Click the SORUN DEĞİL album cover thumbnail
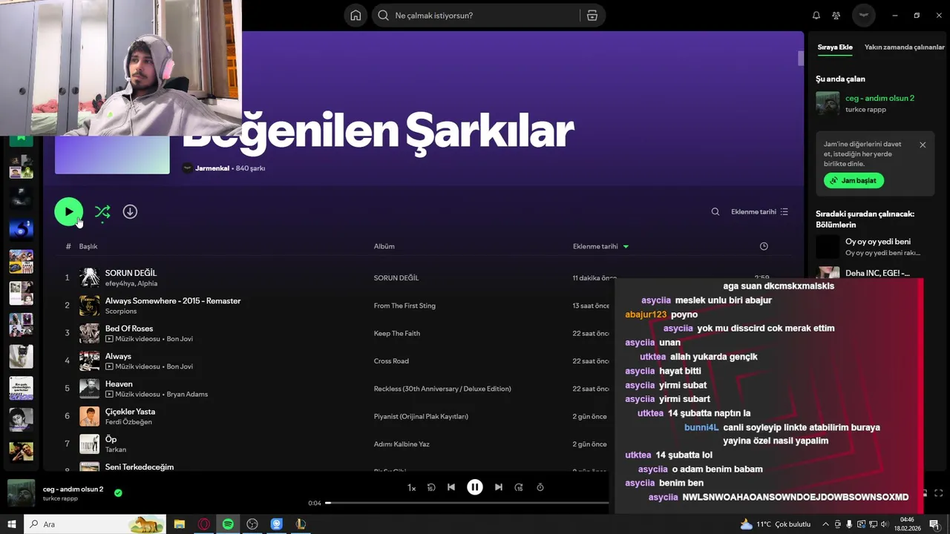Image resolution: width=950 pixels, height=534 pixels. click(x=89, y=277)
